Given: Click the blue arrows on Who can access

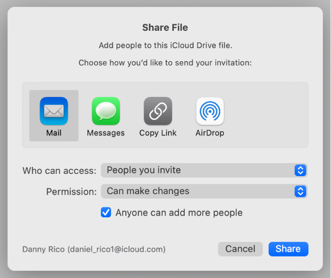Looking at the screenshot, I should click(x=300, y=170).
